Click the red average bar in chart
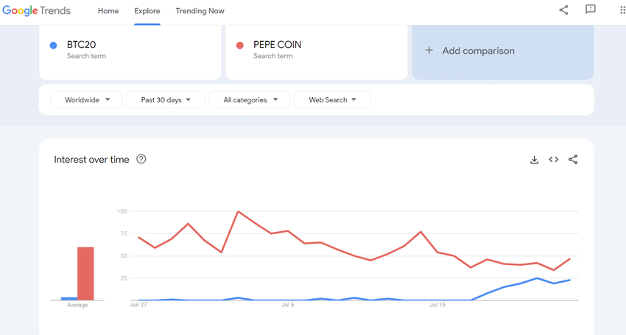This screenshot has height=335, width=626. [85, 273]
